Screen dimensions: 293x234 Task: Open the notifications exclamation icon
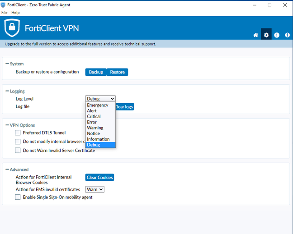coord(277,35)
